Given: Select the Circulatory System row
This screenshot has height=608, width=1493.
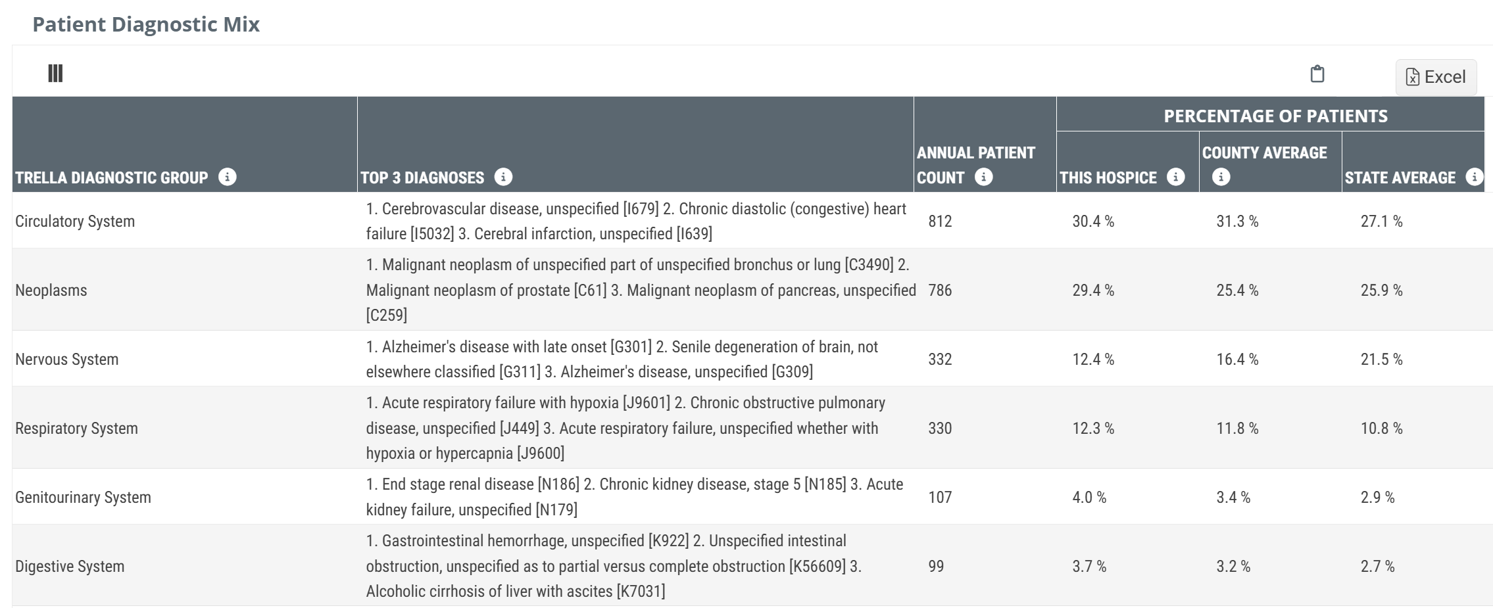Looking at the screenshot, I should 75,221.
